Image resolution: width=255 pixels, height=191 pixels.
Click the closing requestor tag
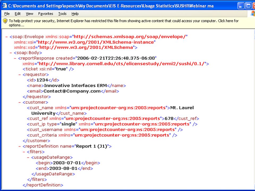(x=37, y=97)
